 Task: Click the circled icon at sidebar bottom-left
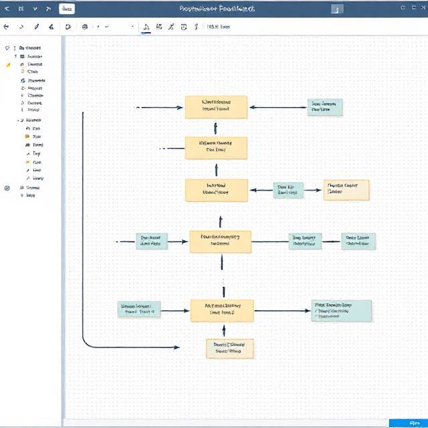[7, 188]
